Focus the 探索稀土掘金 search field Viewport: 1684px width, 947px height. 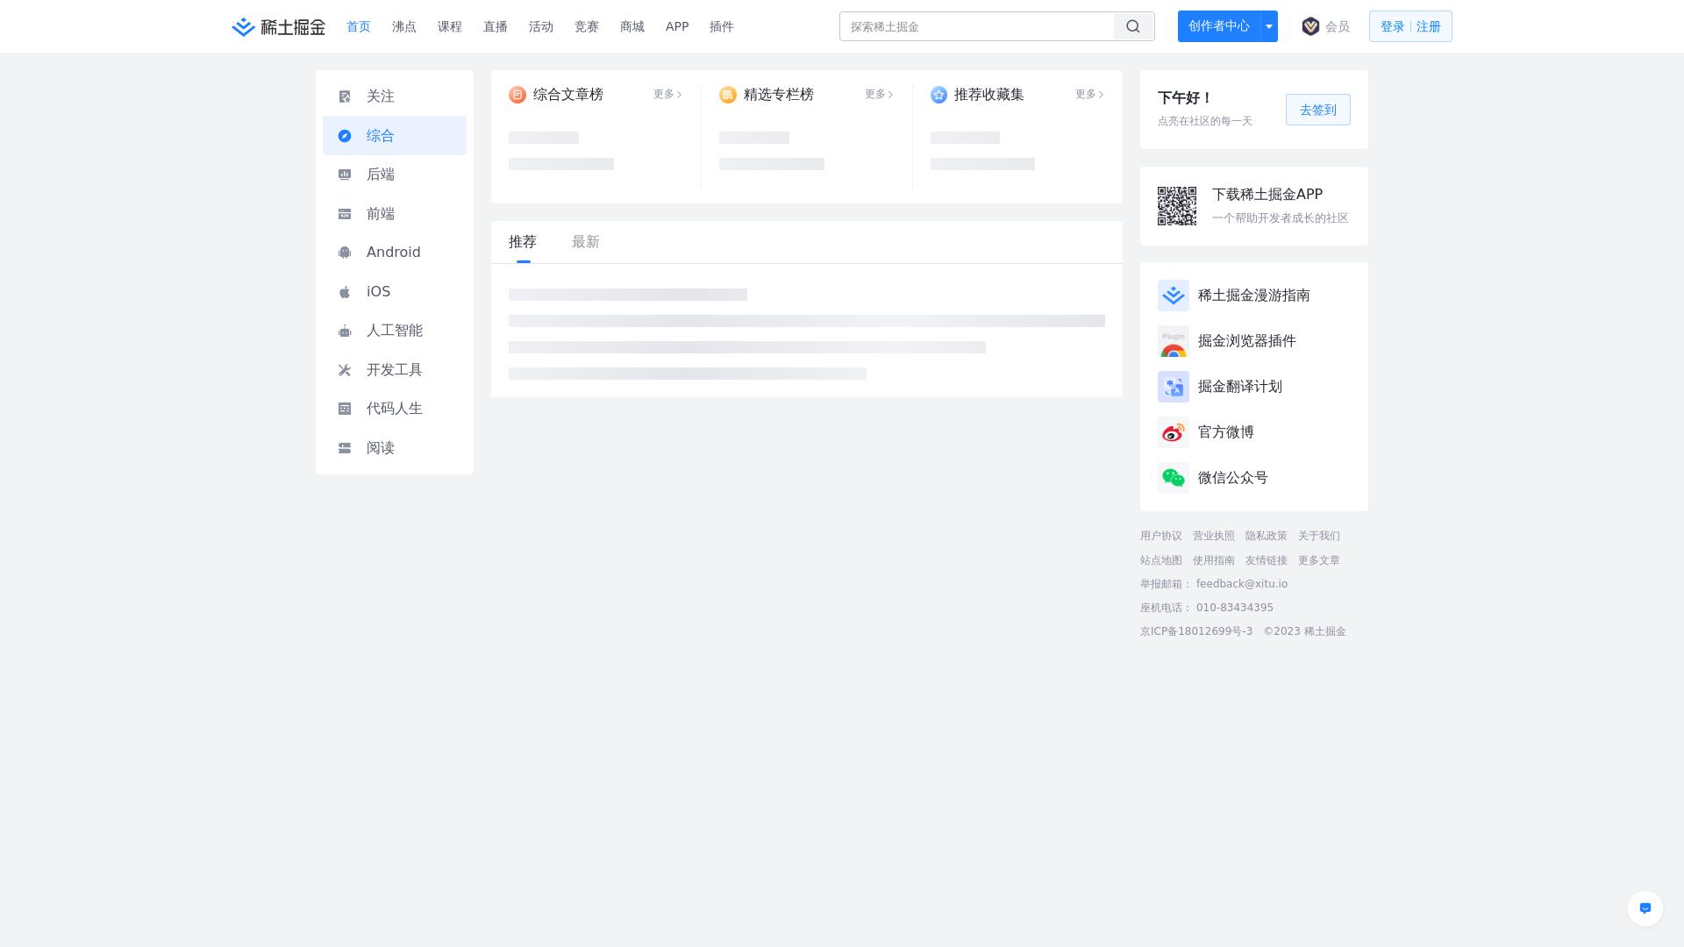pyautogui.click(x=977, y=26)
